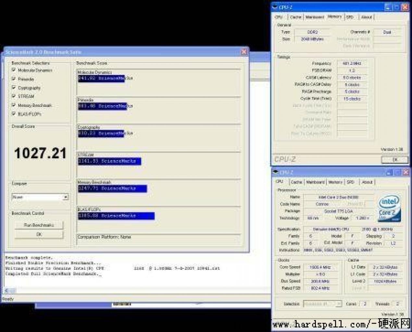
Task: Click the RAS# Precharge value field
Action: click(352, 91)
